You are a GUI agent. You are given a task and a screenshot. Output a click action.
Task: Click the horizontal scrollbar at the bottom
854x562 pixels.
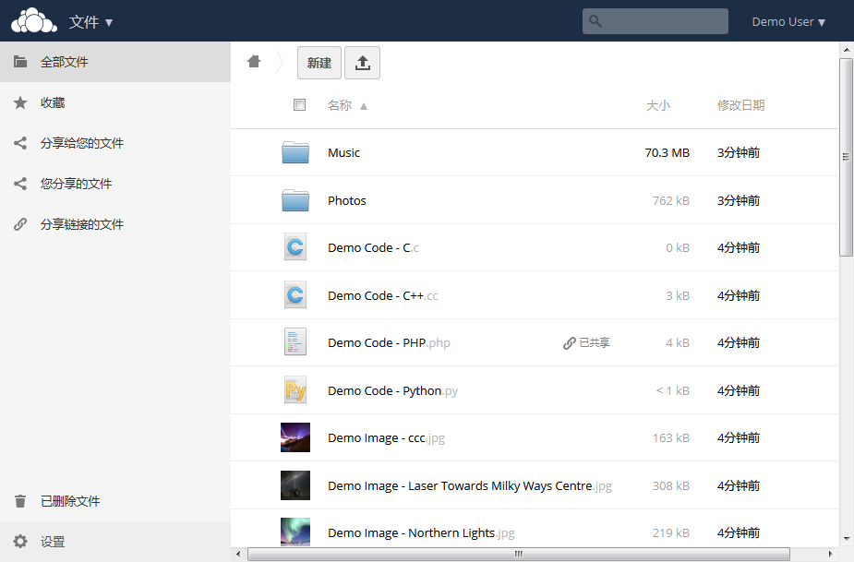pos(518,554)
